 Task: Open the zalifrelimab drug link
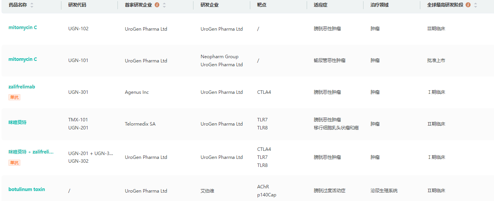point(21,87)
